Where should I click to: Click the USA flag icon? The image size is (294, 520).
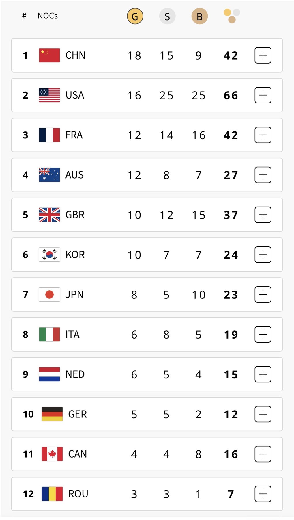click(49, 95)
